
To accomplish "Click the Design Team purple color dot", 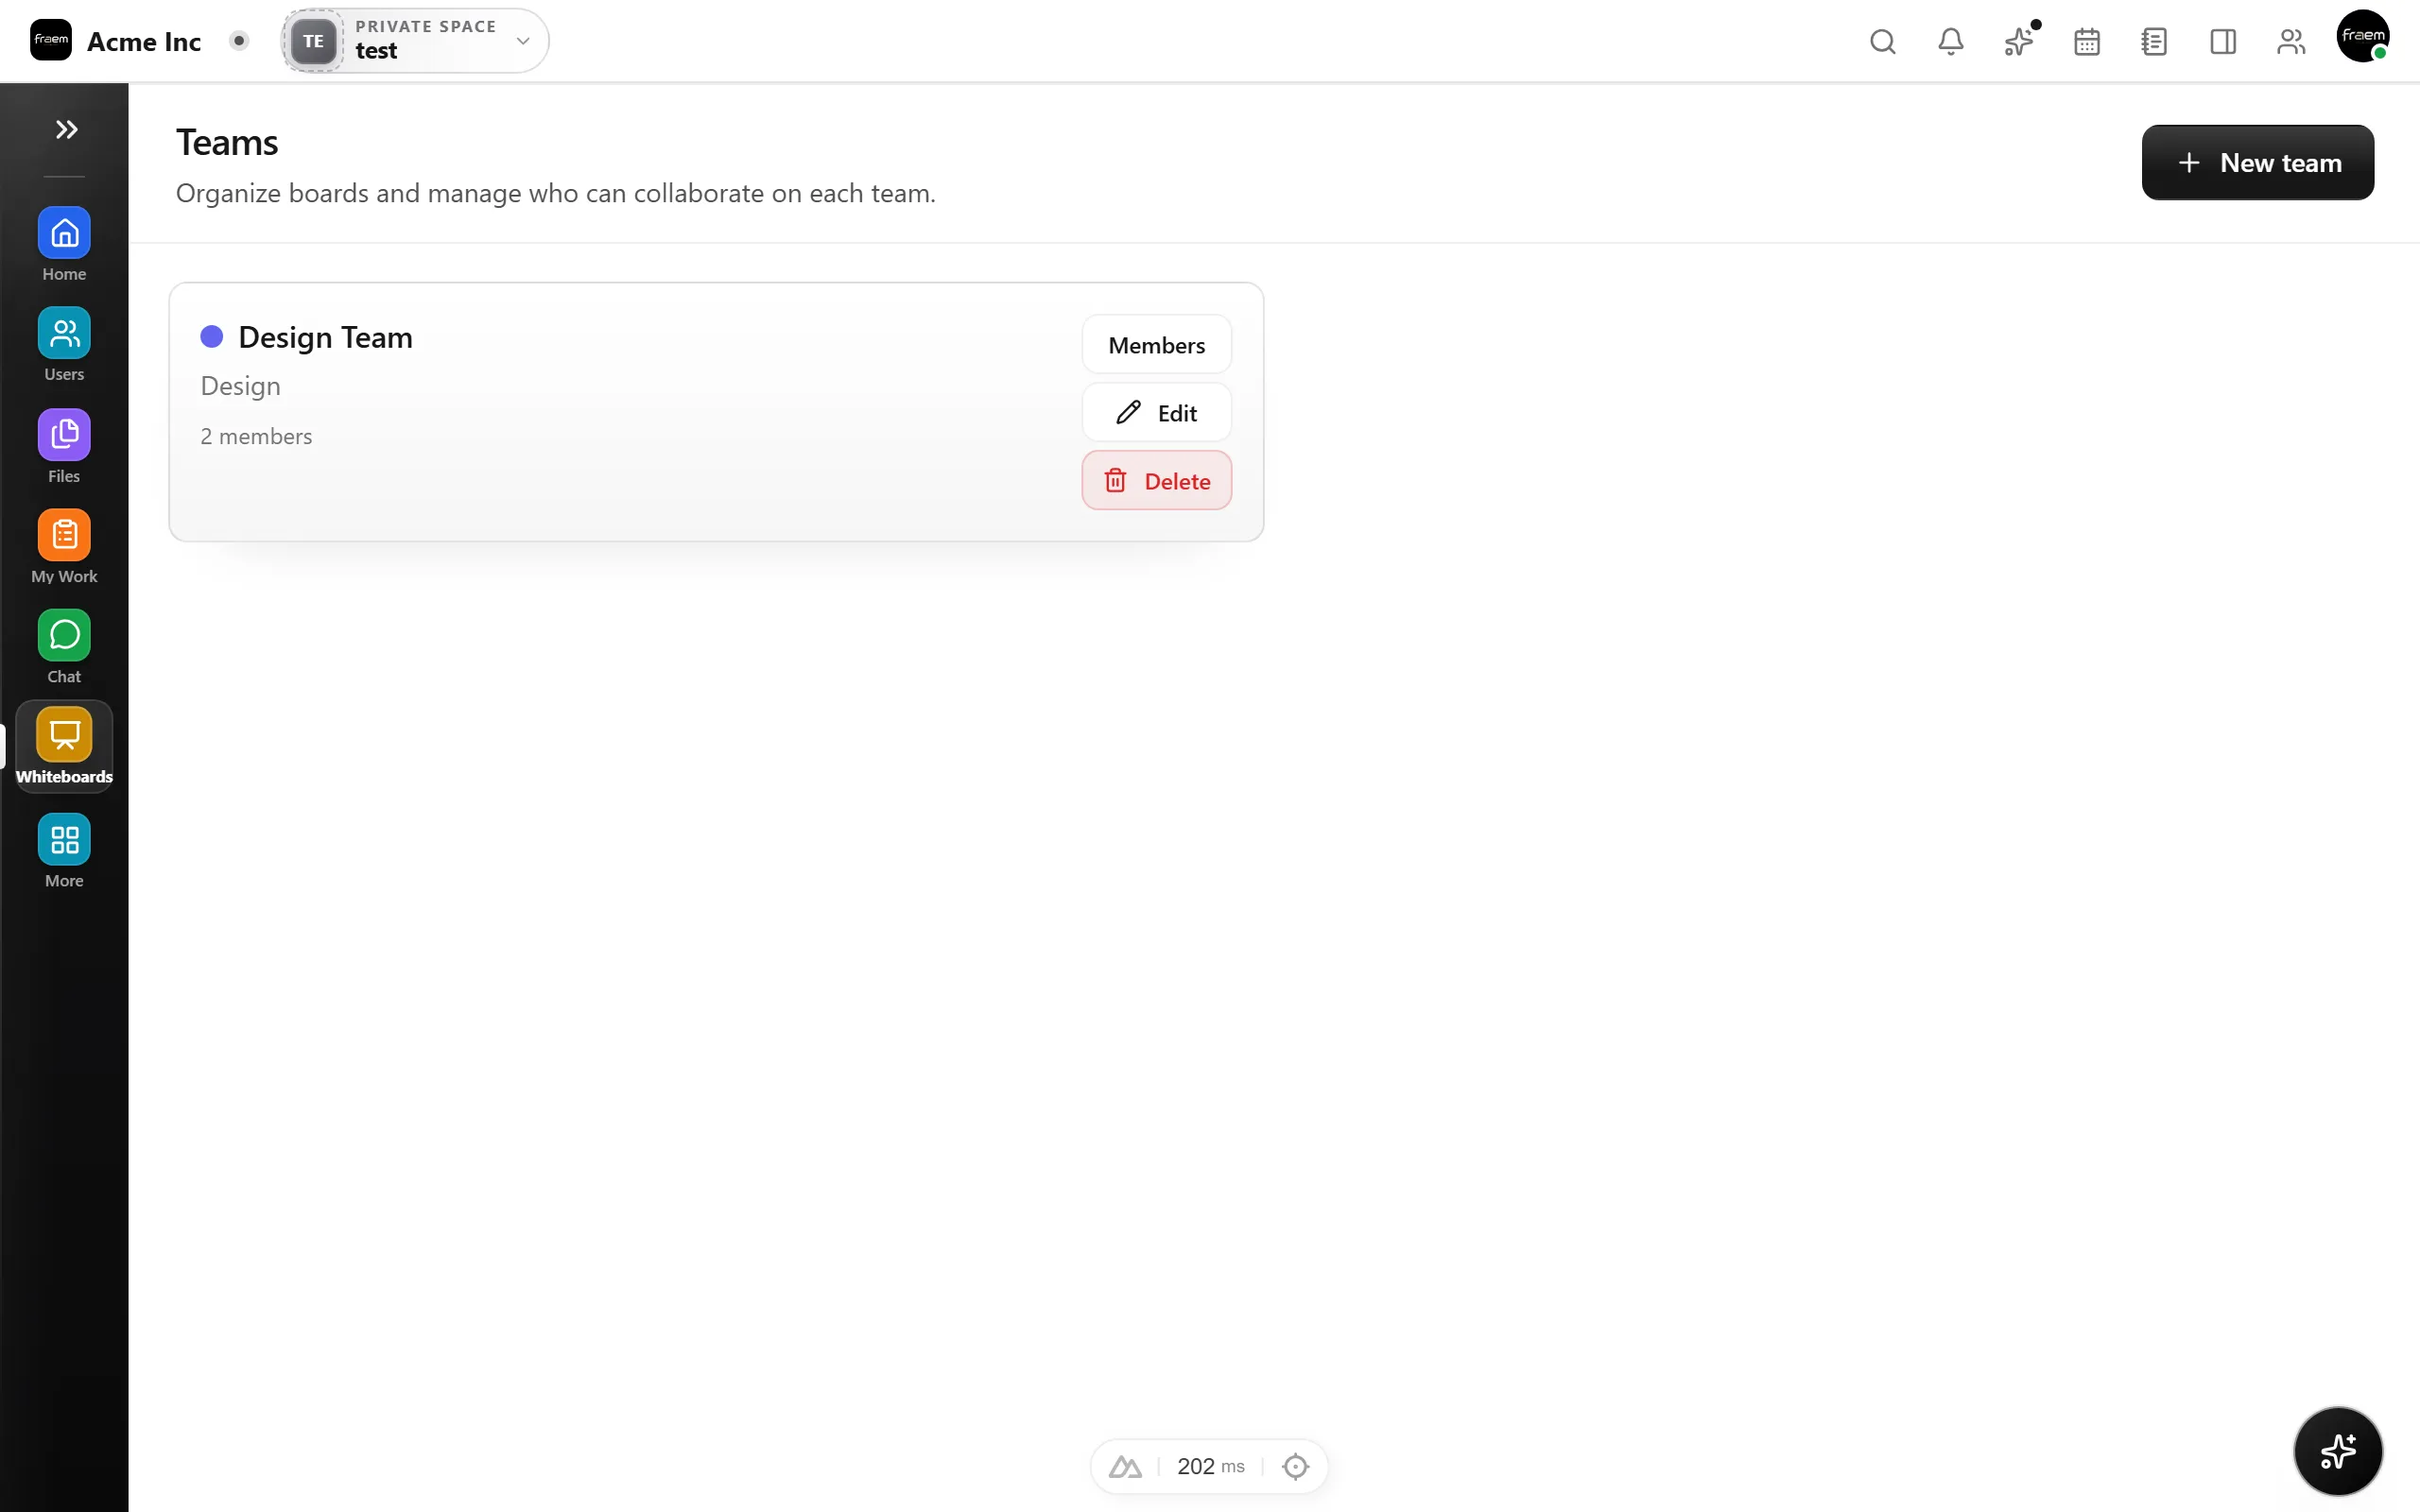I will 211,337.
